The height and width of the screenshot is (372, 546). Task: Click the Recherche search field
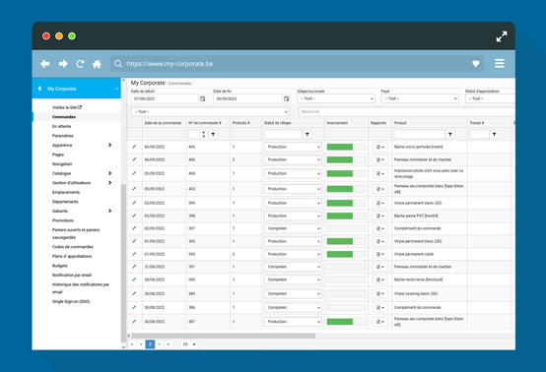coord(407,111)
